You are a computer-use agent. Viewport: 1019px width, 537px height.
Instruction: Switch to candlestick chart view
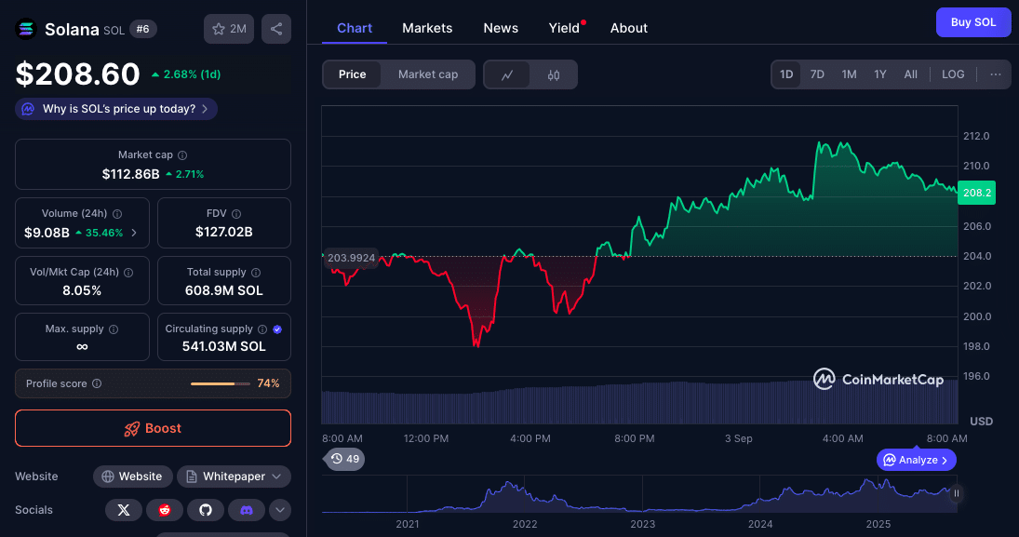pyautogui.click(x=554, y=74)
